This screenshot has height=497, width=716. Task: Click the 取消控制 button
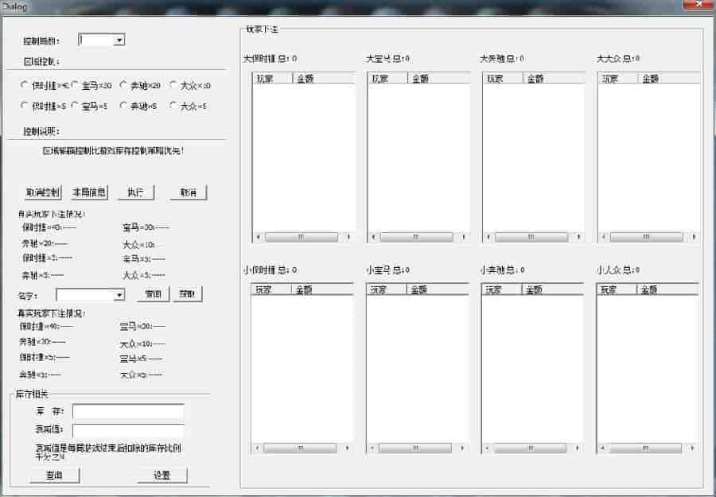coord(42,192)
